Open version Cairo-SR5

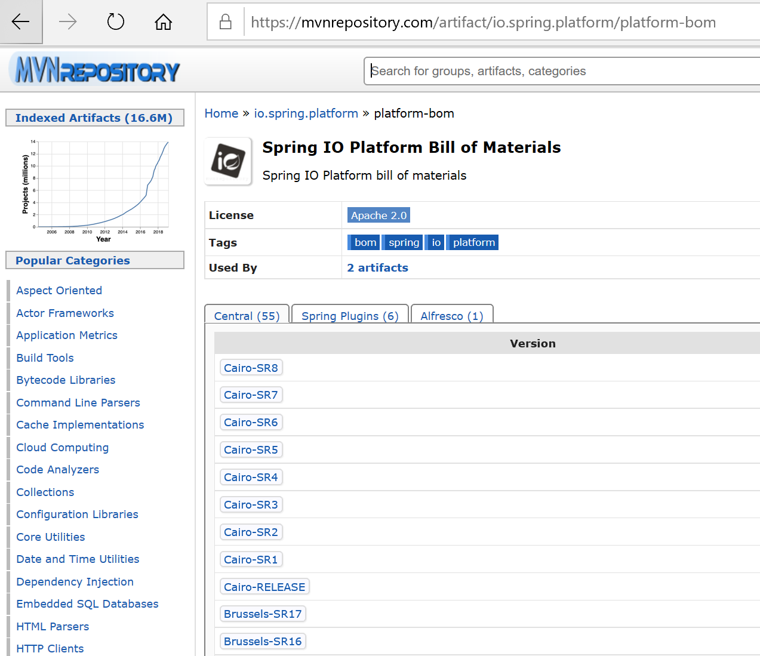tap(251, 449)
